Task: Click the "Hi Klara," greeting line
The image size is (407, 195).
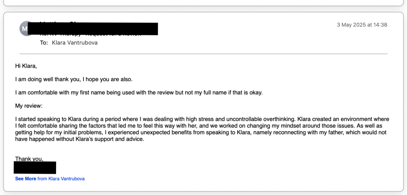Action: coord(26,66)
